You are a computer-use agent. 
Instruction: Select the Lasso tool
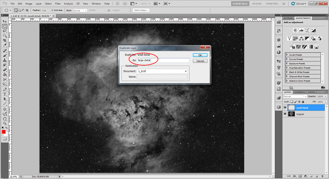5,31
